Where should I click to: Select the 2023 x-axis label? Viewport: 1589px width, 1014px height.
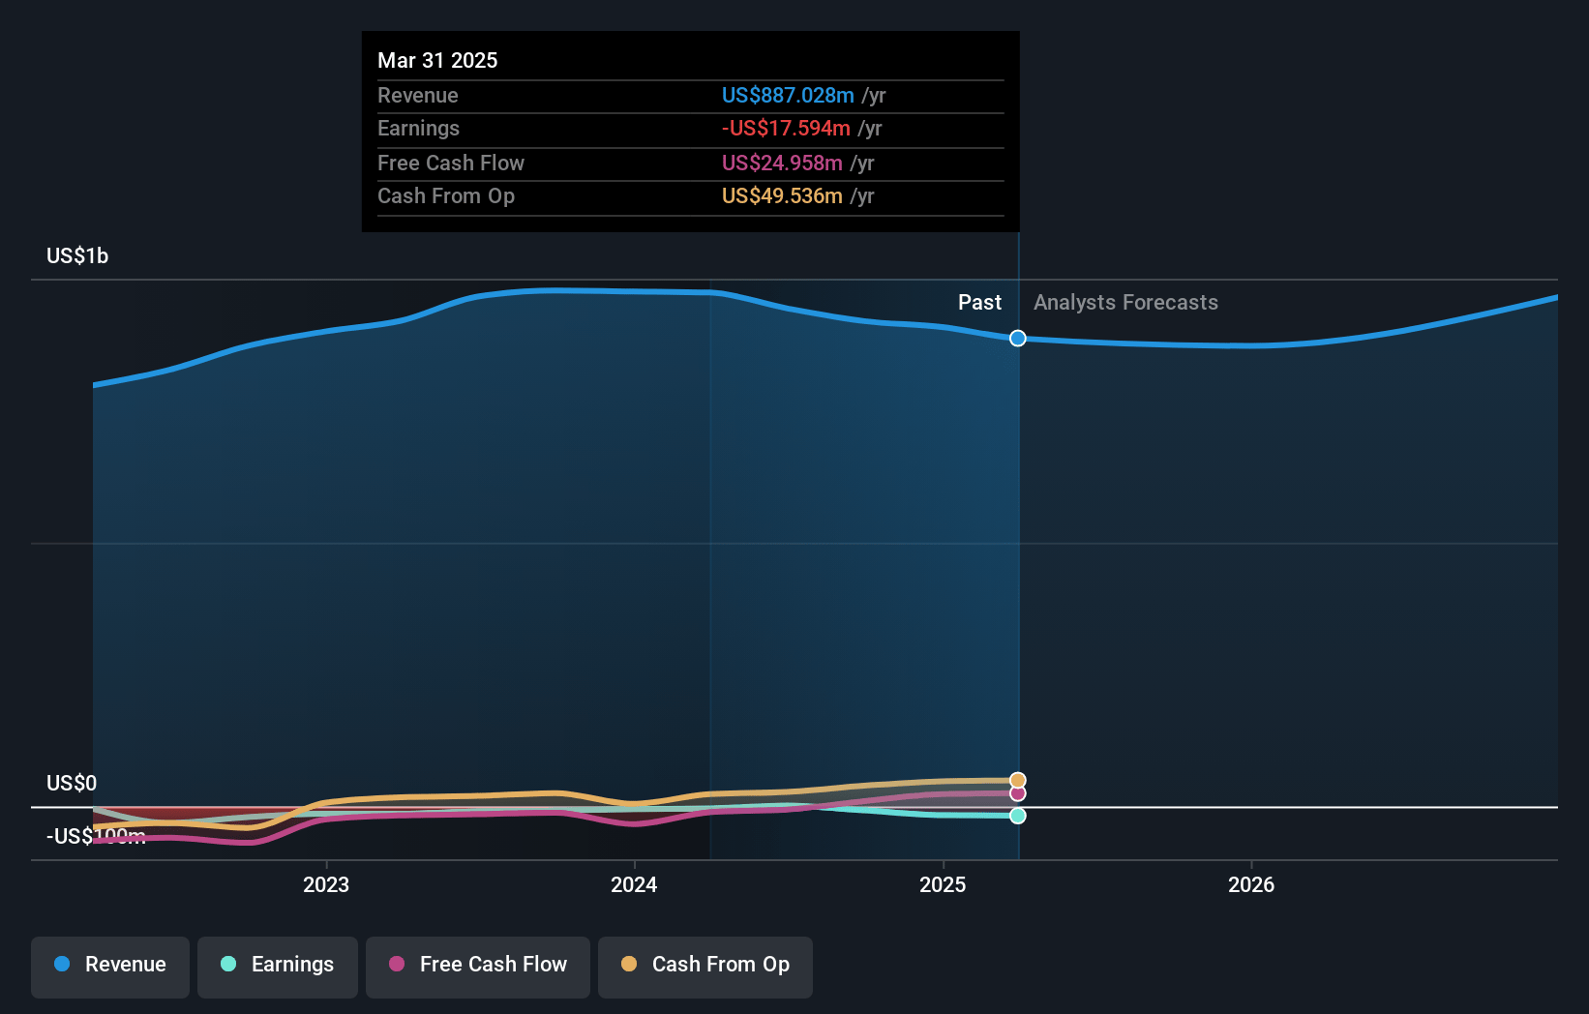click(326, 884)
